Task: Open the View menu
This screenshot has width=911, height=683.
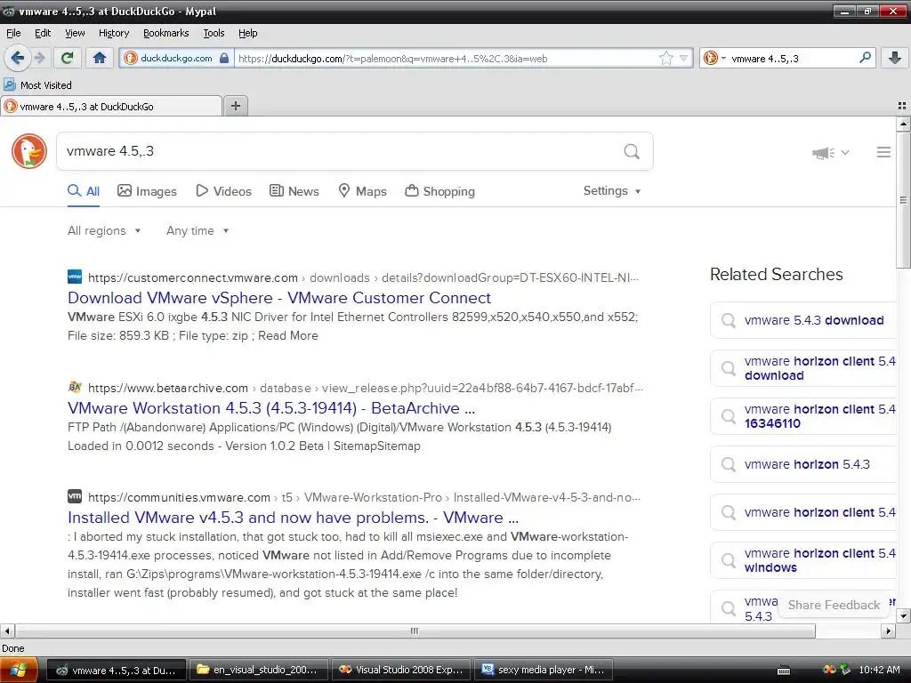Action: [75, 33]
